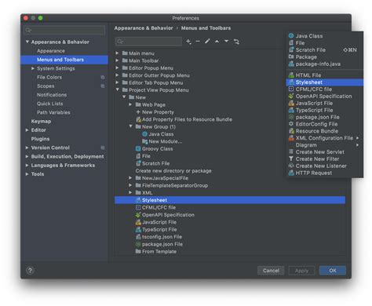Click the remove minus icon in toolbar
The width and height of the screenshot is (372, 306).
click(198, 42)
